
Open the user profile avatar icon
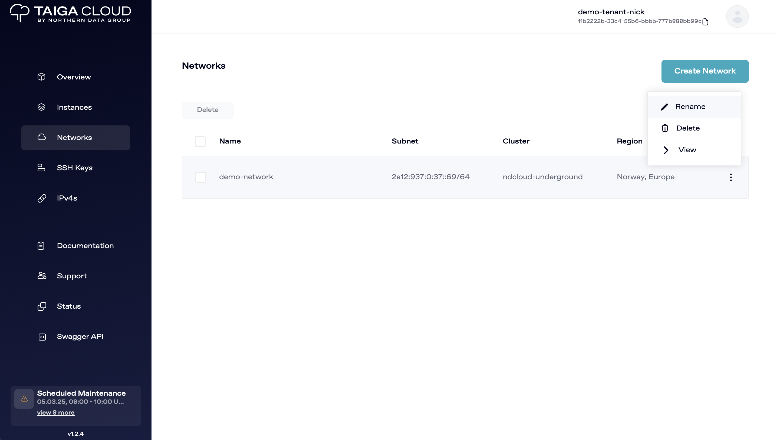point(737,16)
